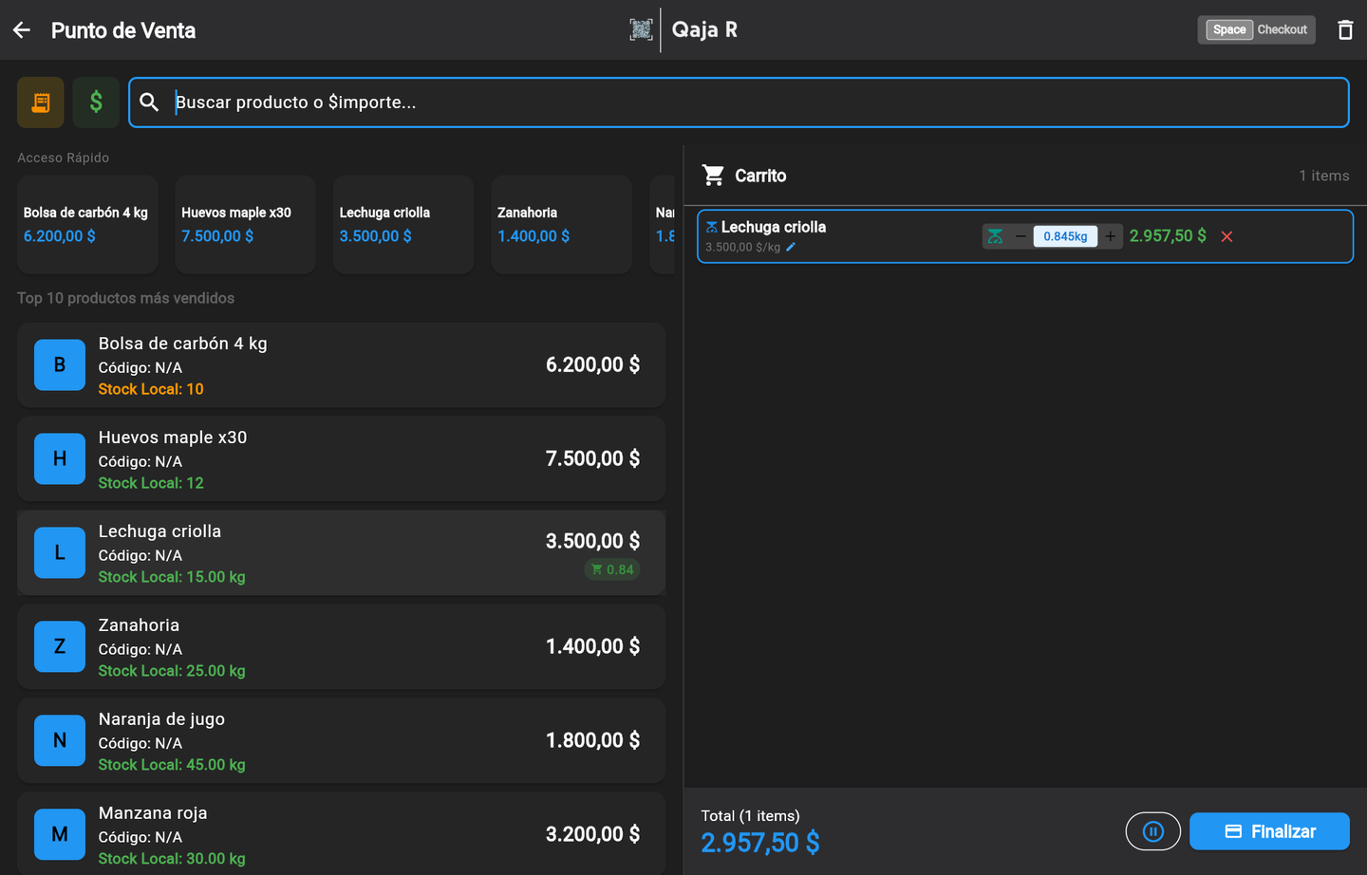Click the trash icon to empty cart

[x=1345, y=30]
